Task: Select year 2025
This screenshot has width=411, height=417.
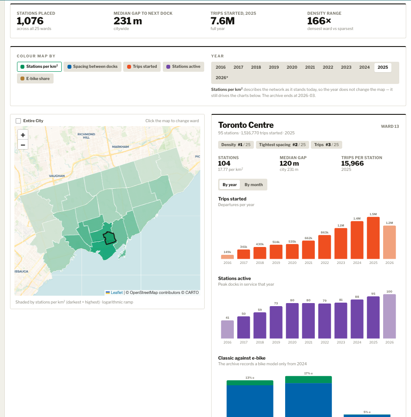Action: click(383, 67)
